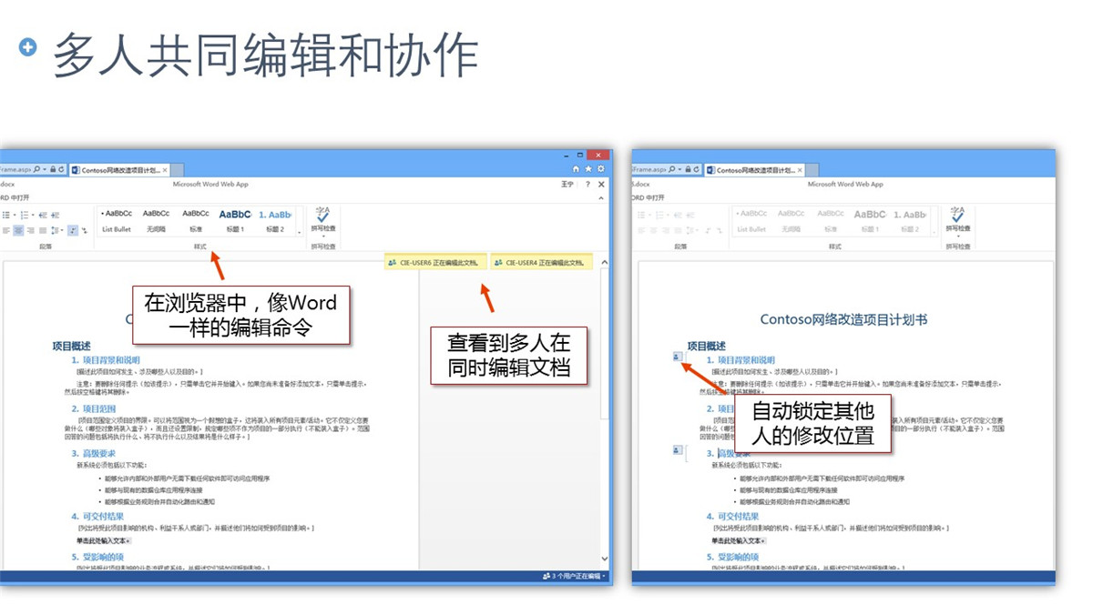Click address bar lock icon in left browser
This screenshot has height=614, width=1093.
tap(53, 169)
